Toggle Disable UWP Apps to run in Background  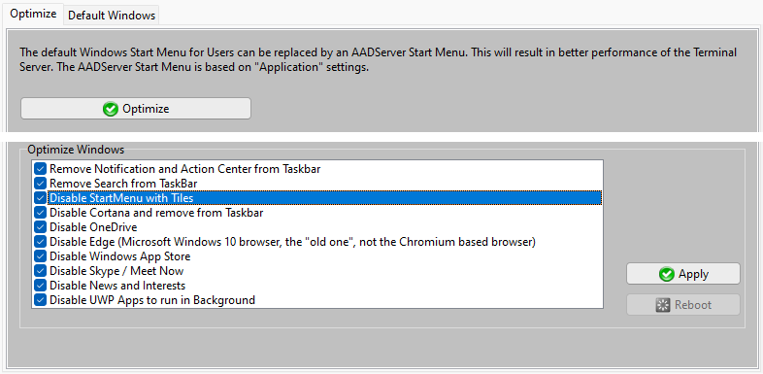pyautogui.click(x=41, y=300)
